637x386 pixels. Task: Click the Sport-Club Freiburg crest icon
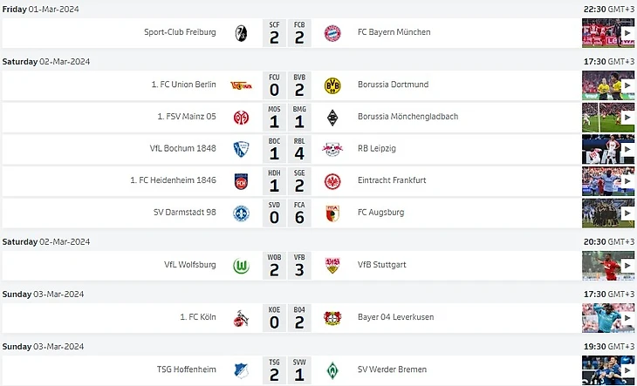click(241, 33)
